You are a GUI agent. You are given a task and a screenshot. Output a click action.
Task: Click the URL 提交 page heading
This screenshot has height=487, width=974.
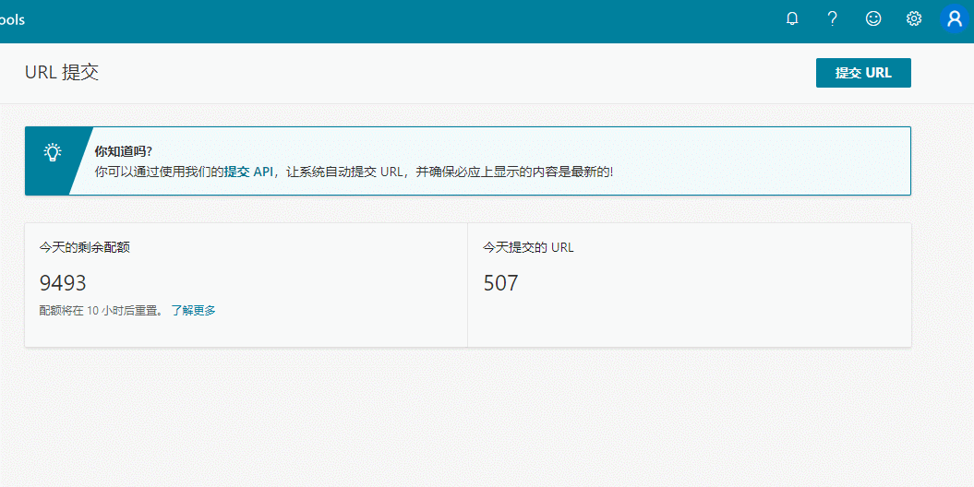coord(62,73)
